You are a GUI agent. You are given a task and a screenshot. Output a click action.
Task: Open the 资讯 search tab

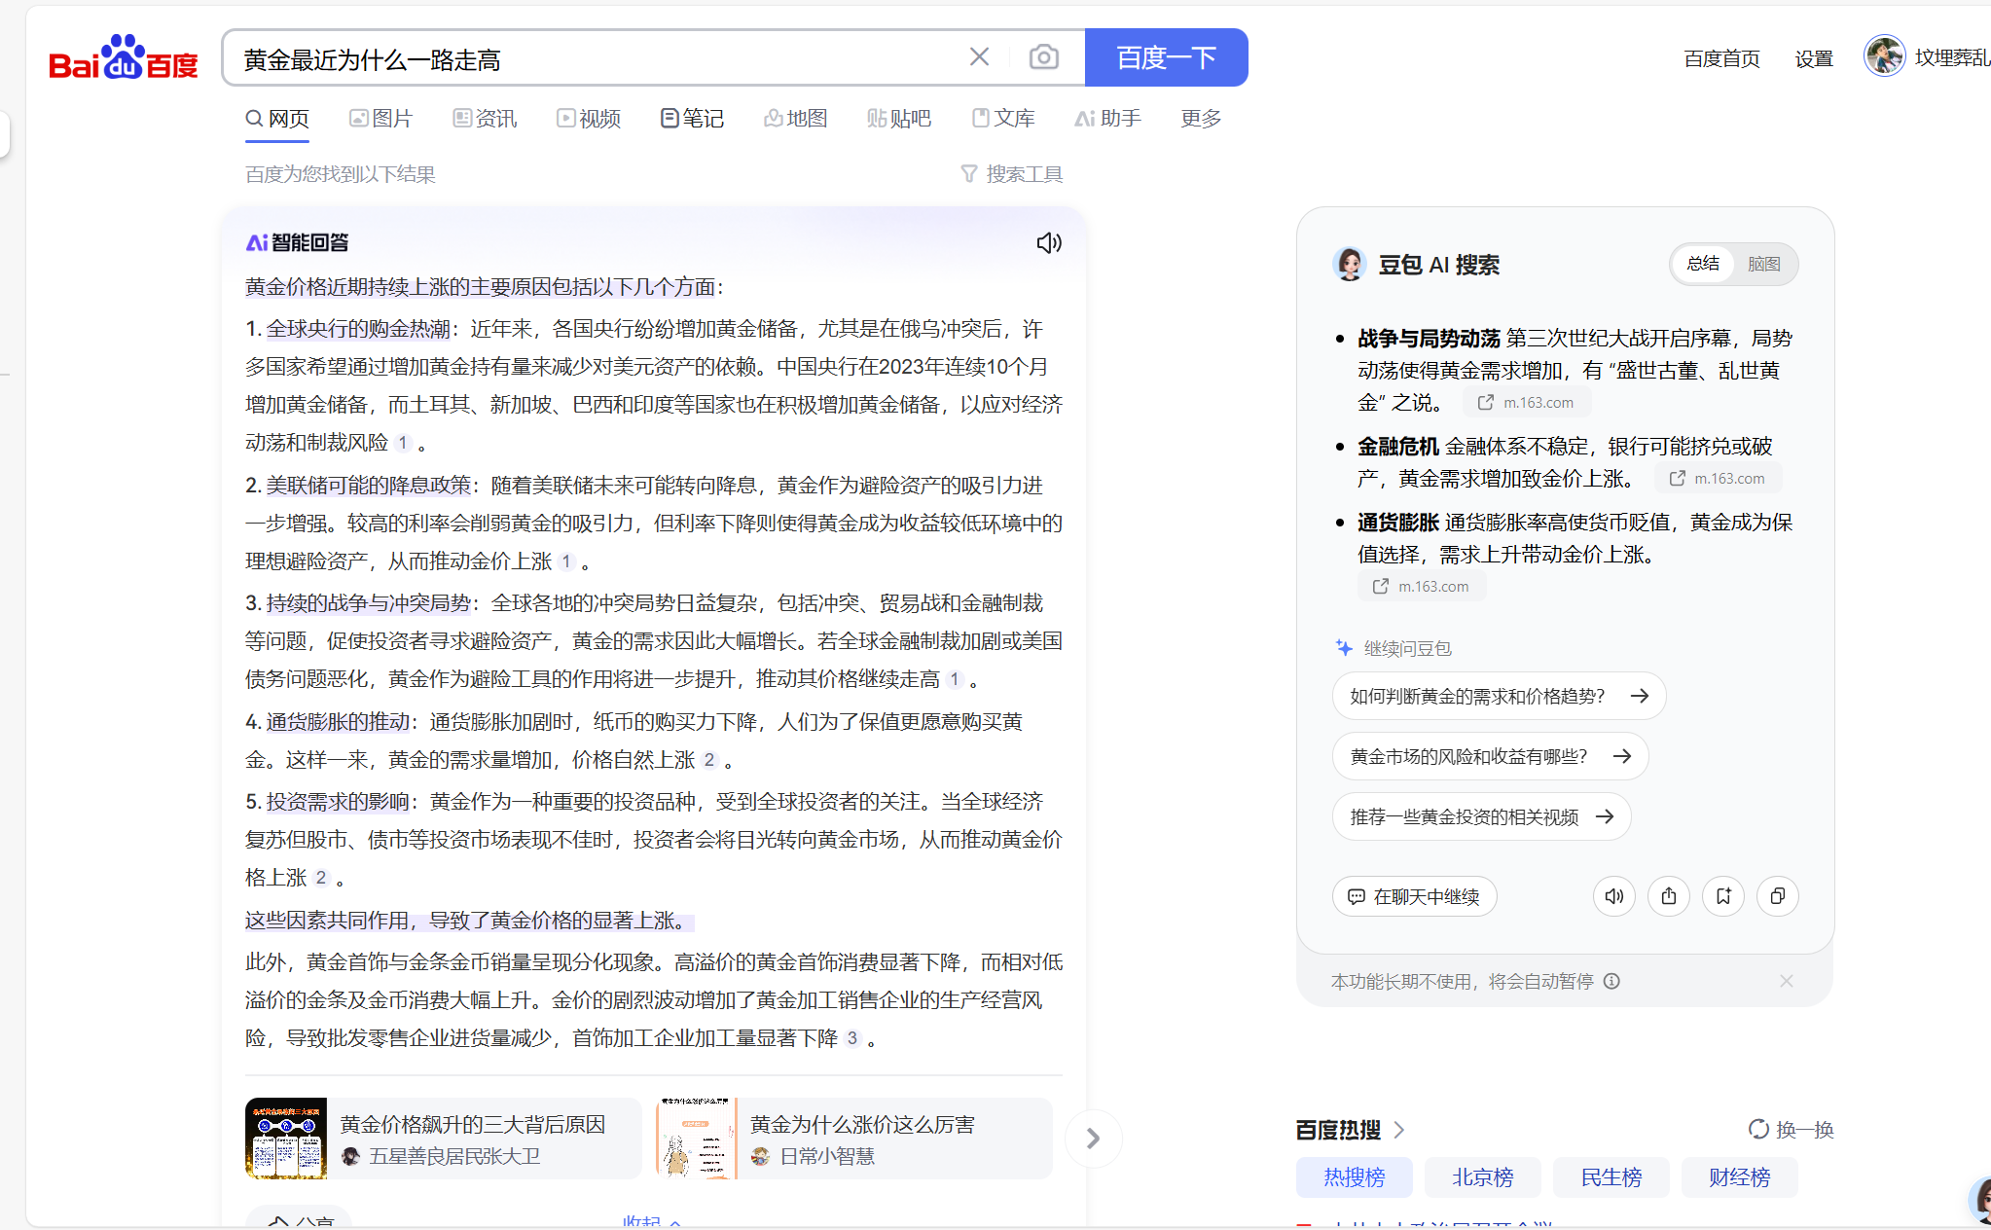(x=485, y=119)
